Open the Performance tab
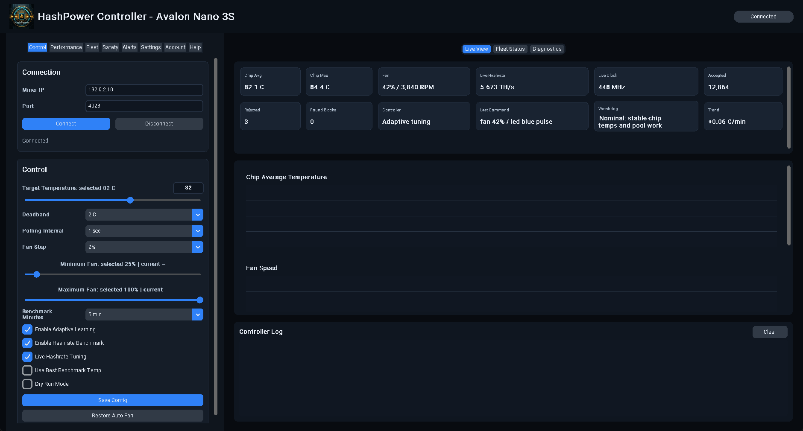Viewport: 803px width, 431px height. pyautogui.click(x=66, y=47)
